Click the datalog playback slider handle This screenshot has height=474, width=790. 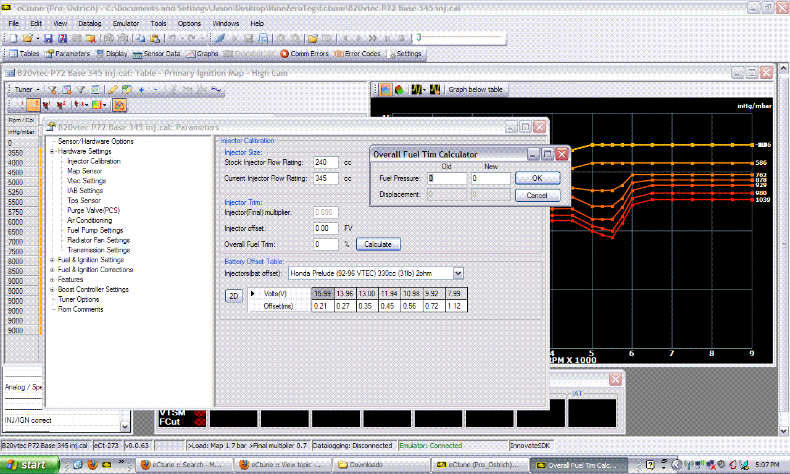point(418,38)
